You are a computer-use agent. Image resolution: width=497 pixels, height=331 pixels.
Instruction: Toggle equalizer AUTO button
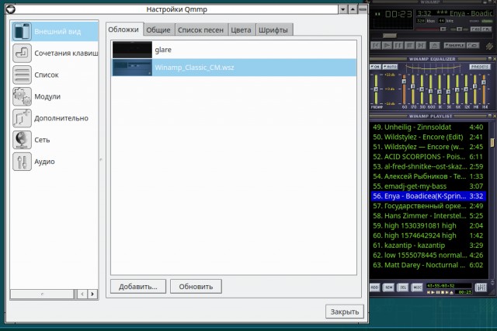tap(390, 67)
